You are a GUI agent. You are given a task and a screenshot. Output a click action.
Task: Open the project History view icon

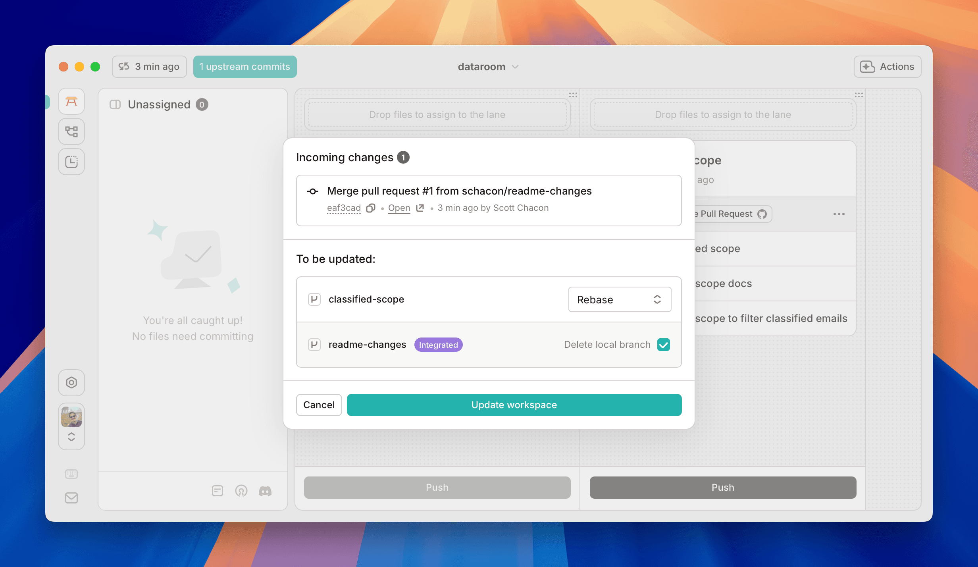click(x=71, y=162)
